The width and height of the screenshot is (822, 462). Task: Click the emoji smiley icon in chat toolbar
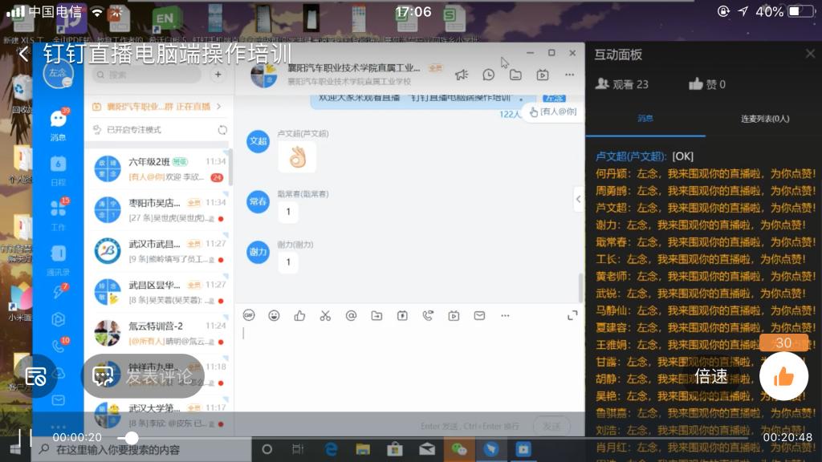(x=274, y=316)
